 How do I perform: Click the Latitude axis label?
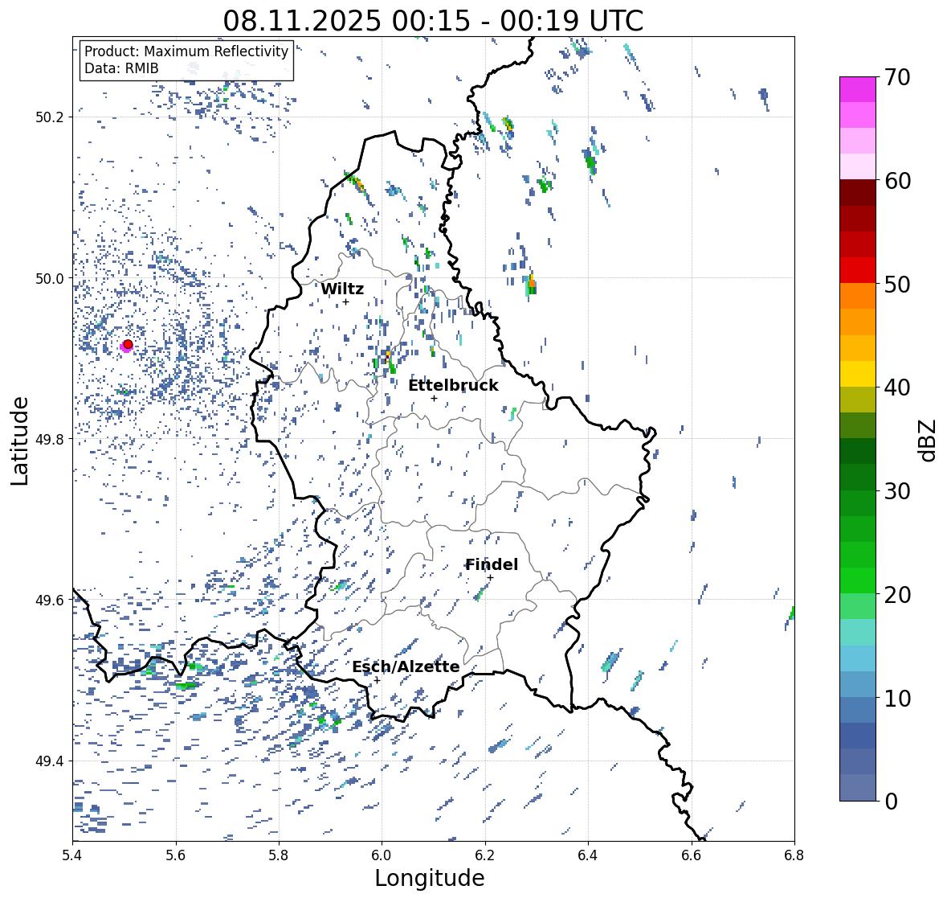click(20, 441)
